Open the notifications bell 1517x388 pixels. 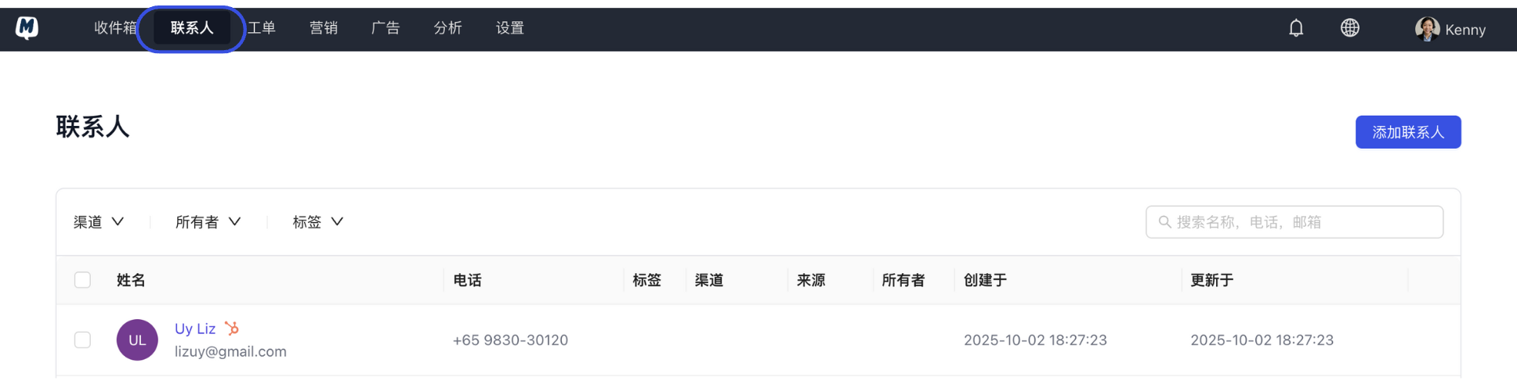tap(1296, 28)
